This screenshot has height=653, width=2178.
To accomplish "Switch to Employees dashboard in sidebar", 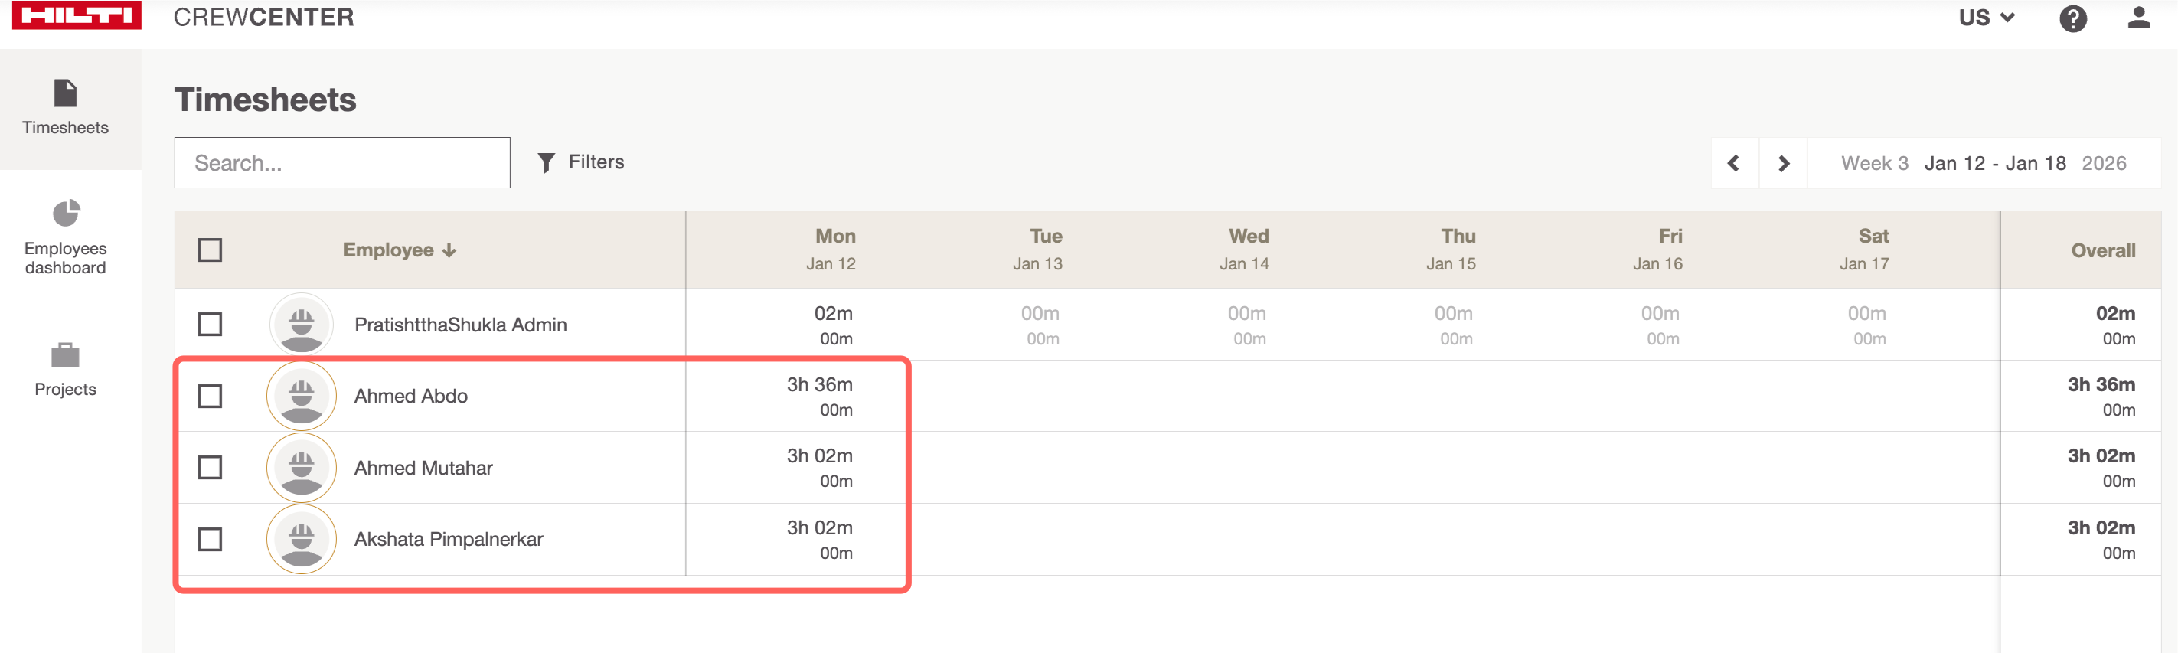I will tap(65, 237).
